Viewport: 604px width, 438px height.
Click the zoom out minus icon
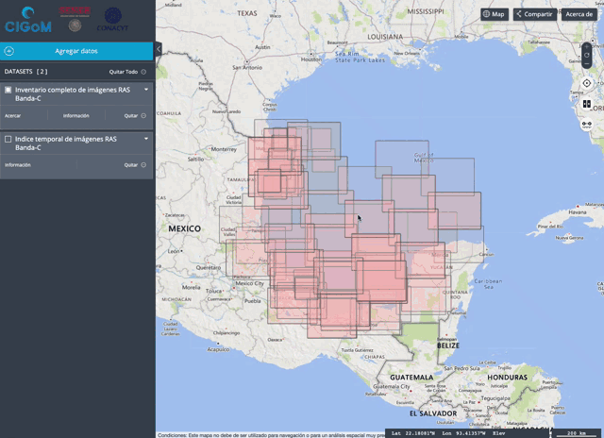[x=587, y=65]
